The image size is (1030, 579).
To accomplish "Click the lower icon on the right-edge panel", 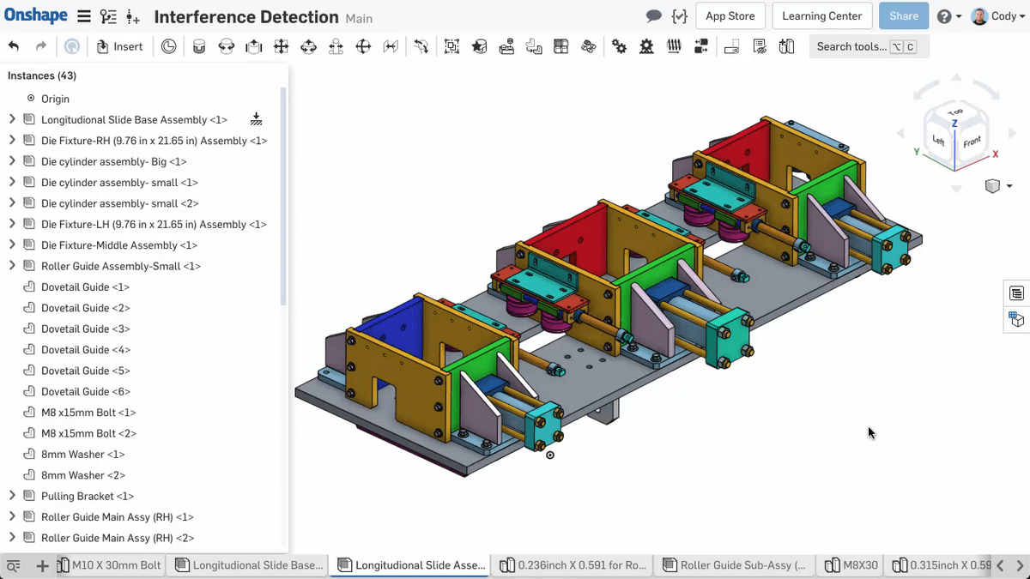I will [1017, 320].
